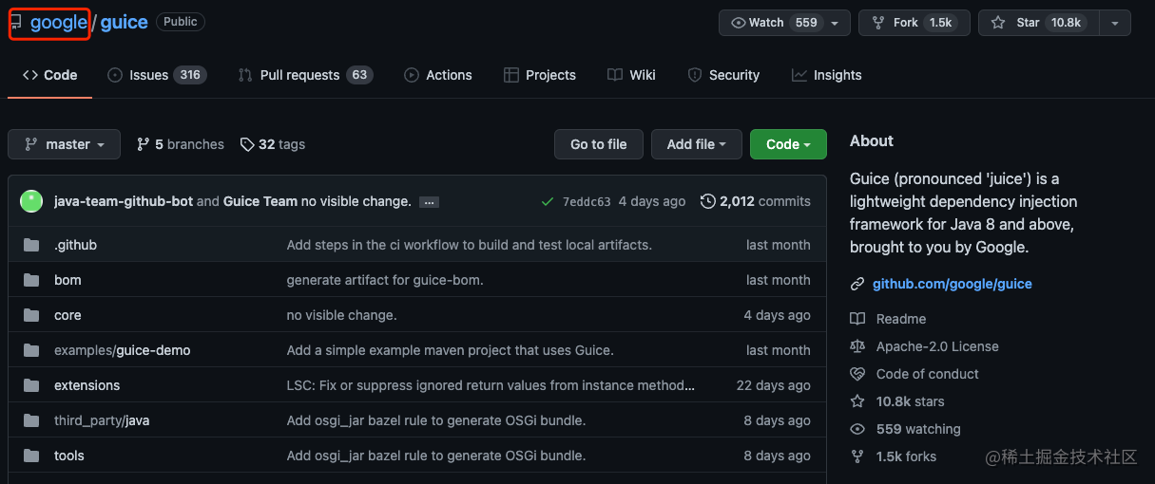Open the Apache-2.0 License link
The width and height of the screenshot is (1155, 484).
(937, 346)
